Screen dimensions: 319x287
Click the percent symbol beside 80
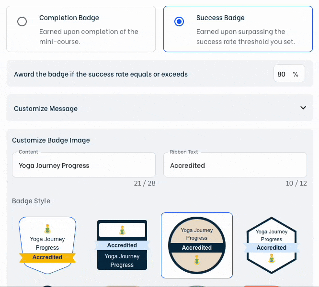(296, 74)
